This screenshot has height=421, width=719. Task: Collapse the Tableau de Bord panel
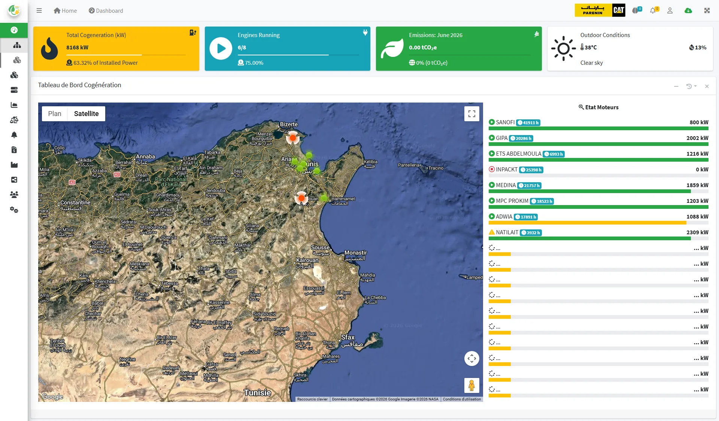click(676, 86)
